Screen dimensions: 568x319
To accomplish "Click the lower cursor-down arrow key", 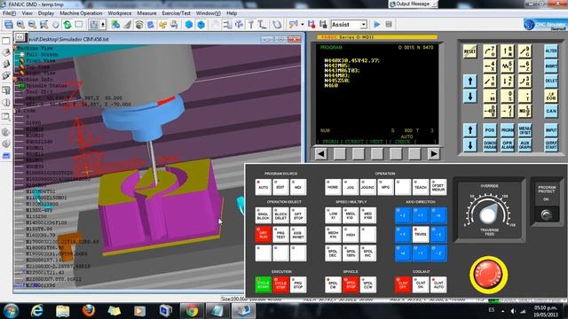I will 469,145.
